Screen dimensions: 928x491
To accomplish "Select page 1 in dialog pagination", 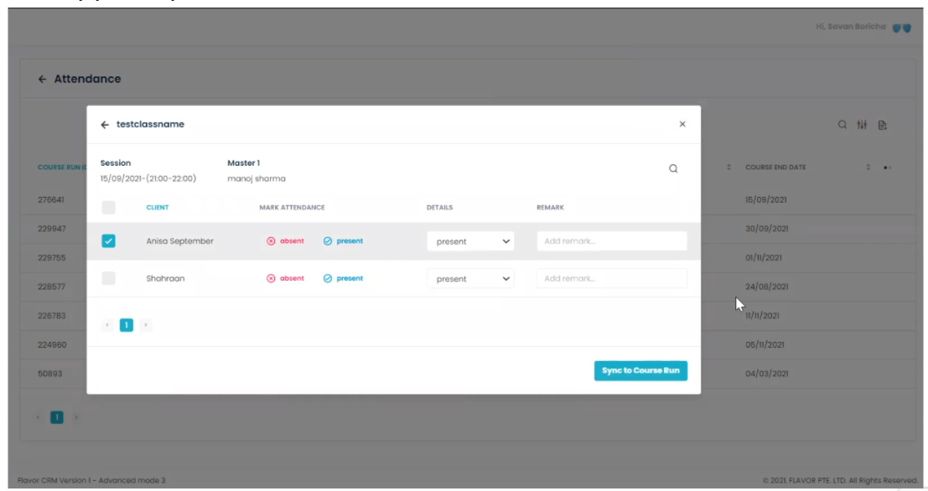I will [127, 325].
